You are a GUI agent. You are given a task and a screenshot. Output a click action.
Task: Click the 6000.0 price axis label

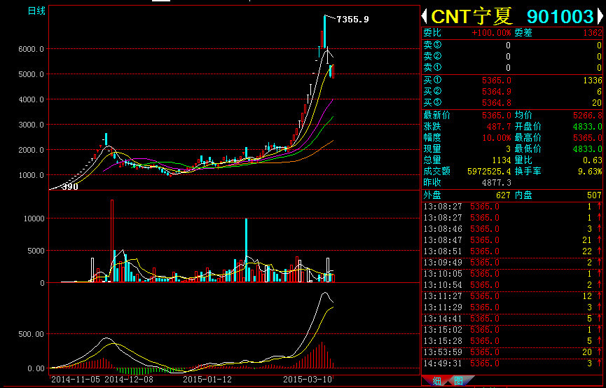pos(32,49)
